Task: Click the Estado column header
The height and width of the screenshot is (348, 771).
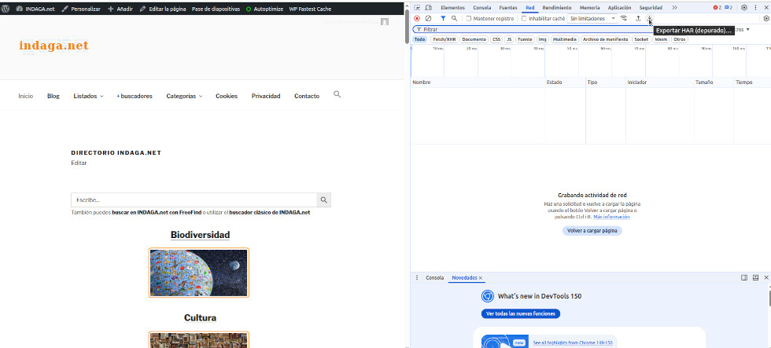Action: pyautogui.click(x=565, y=82)
